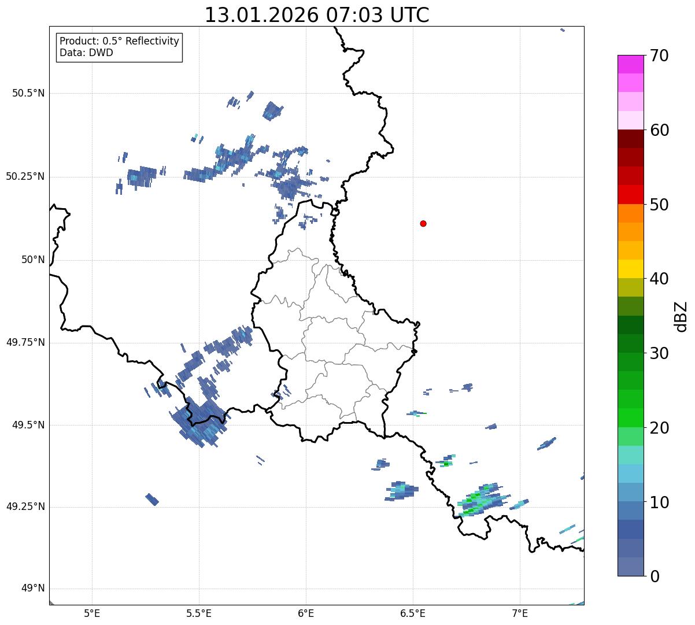This screenshot has height=625, width=695.
Task: Click the orange colorbar segment below 50
Action: 630,213
